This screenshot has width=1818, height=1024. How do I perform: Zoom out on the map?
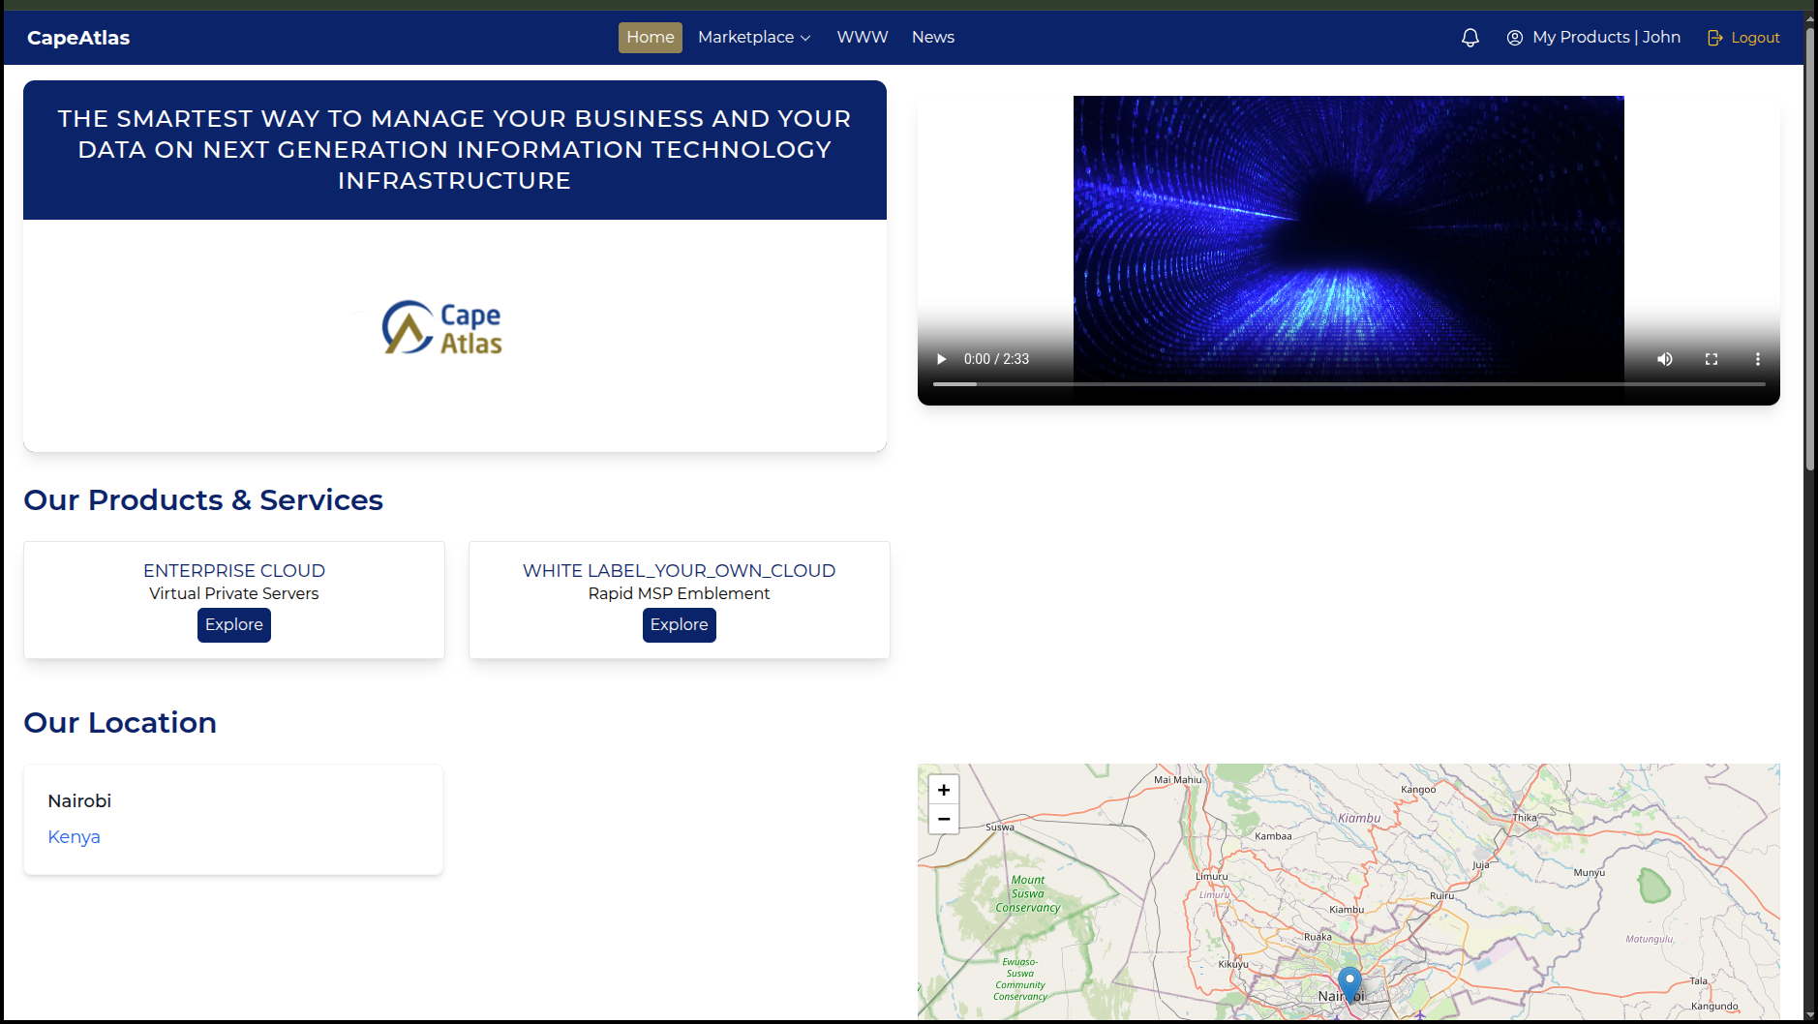pos(944,819)
